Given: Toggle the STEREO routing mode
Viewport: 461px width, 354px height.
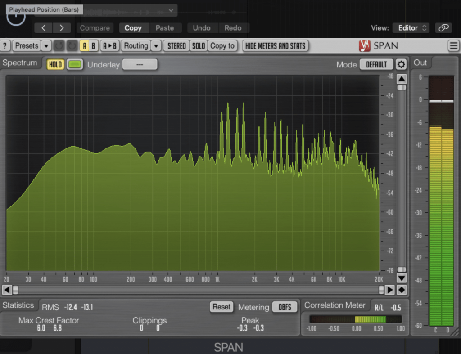Looking at the screenshot, I should click(176, 45).
